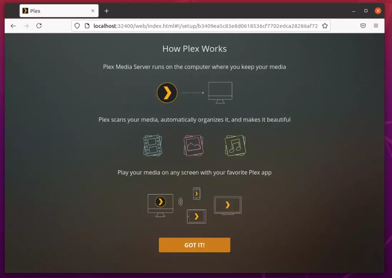Viewport: 392px width, 278px height.
Task: Click the localhost address bar
Action: [x=206, y=26]
